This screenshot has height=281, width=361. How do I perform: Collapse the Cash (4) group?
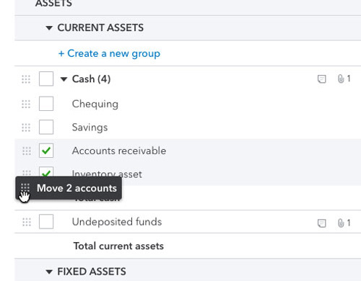64,79
